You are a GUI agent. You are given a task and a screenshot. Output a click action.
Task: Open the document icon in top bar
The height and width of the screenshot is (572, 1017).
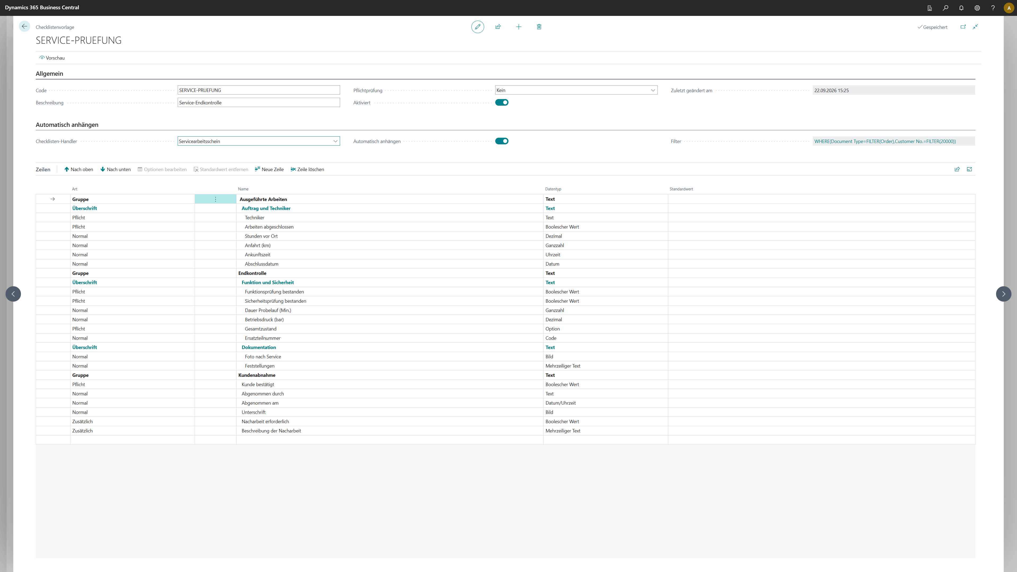[x=930, y=8]
